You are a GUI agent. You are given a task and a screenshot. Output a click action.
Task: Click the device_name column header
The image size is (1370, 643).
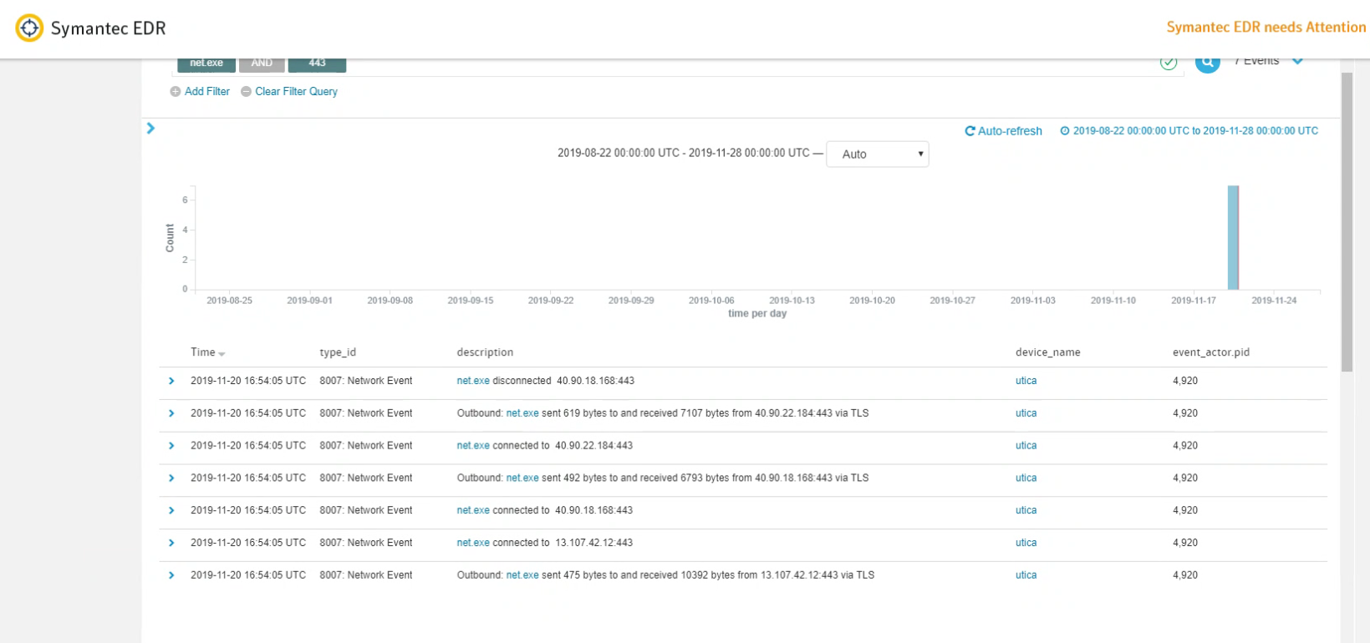[1047, 352]
